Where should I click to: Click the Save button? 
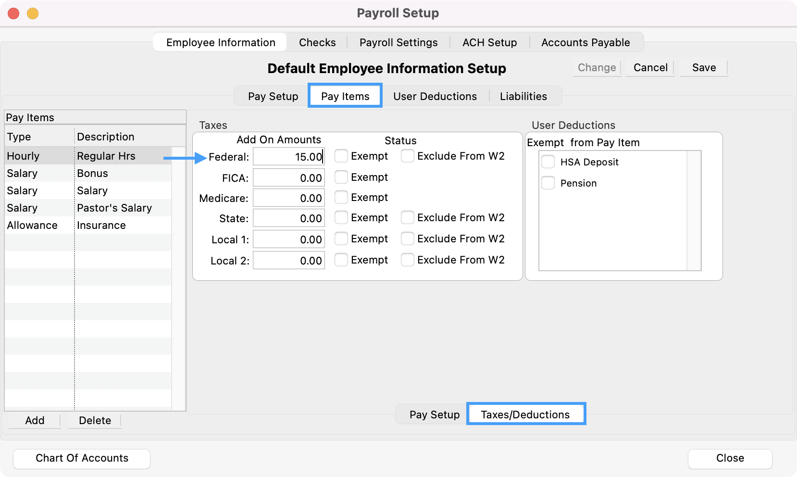pos(704,68)
